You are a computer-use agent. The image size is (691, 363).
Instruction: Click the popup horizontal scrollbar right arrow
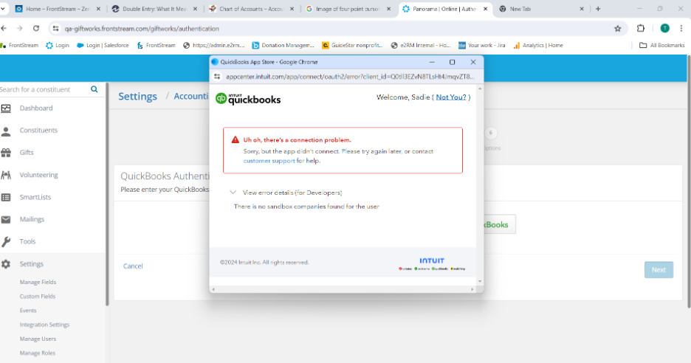(472, 289)
